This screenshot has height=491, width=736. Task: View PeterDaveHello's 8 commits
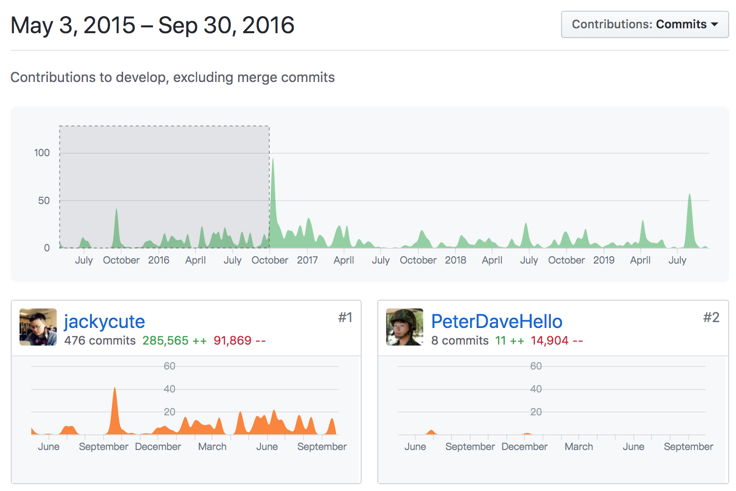pyautogui.click(x=459, y=341)
